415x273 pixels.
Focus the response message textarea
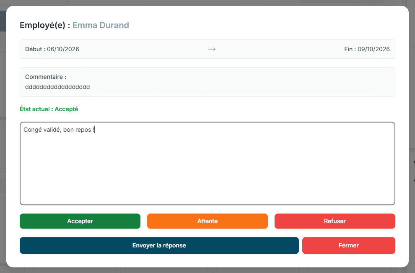(x=207, y=164)
